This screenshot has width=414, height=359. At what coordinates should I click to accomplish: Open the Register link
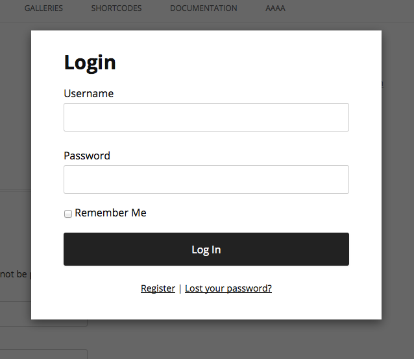[x=158, y=288]
